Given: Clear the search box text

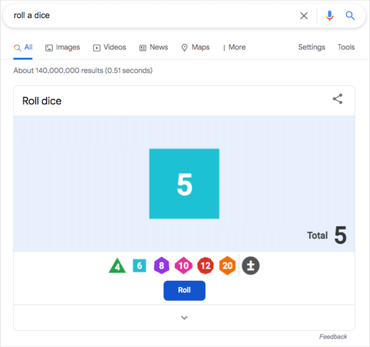Looking at the screenshot, I should tap(304, 16).
